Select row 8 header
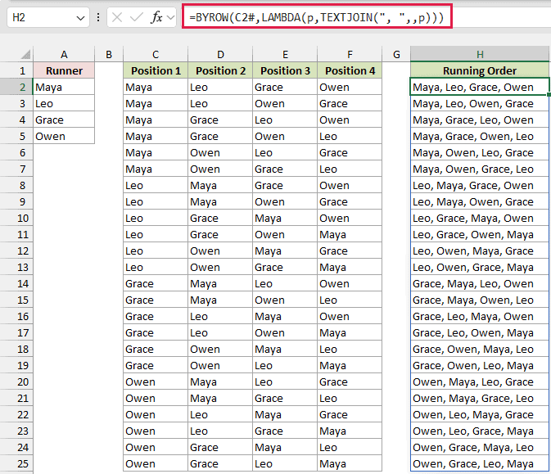551x474 pixels. (16, 185)
